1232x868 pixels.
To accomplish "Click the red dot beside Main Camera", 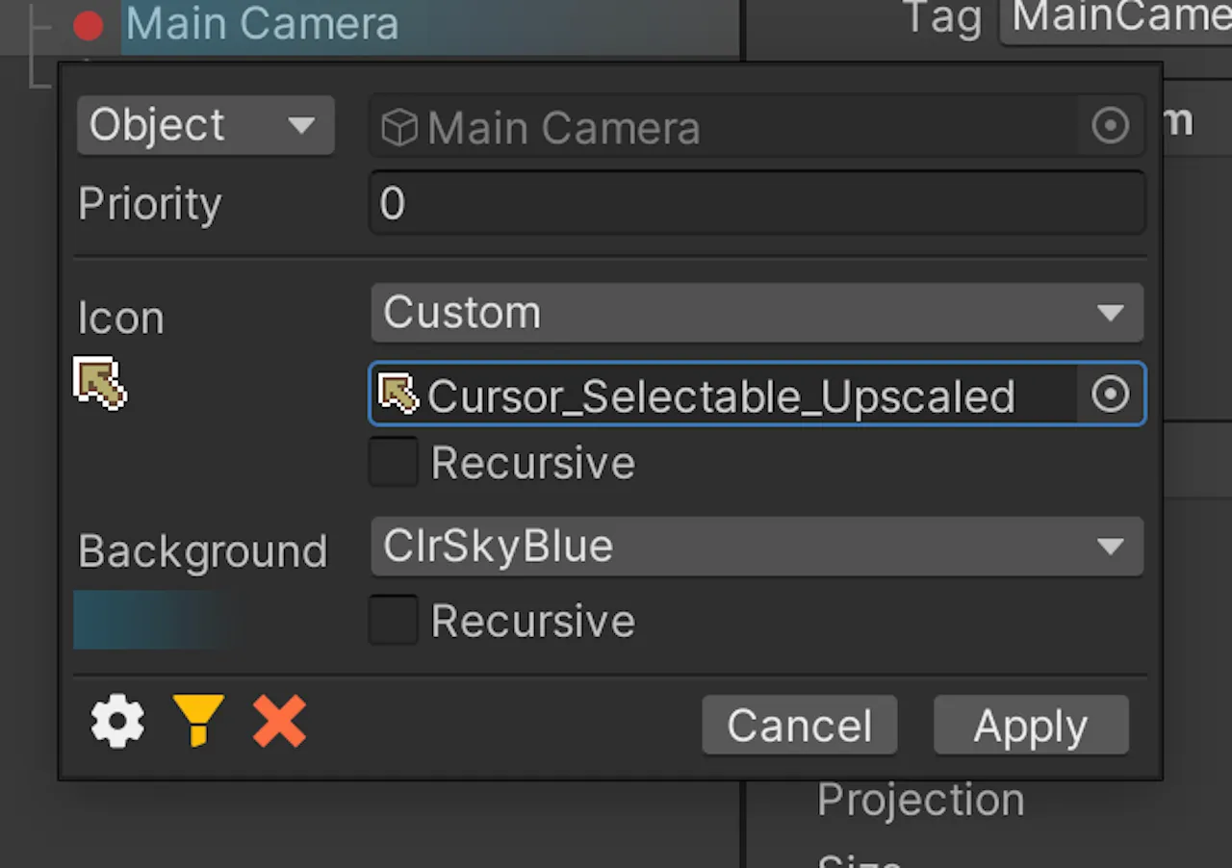I will click(89, 26).
